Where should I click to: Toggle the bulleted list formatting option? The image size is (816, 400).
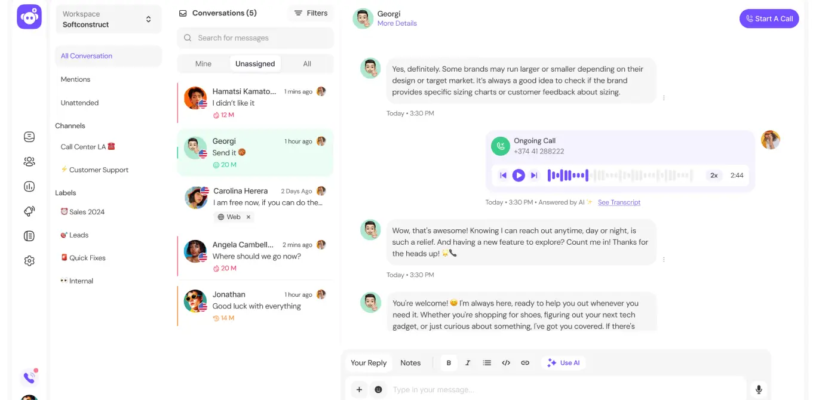tap(487, 362)
